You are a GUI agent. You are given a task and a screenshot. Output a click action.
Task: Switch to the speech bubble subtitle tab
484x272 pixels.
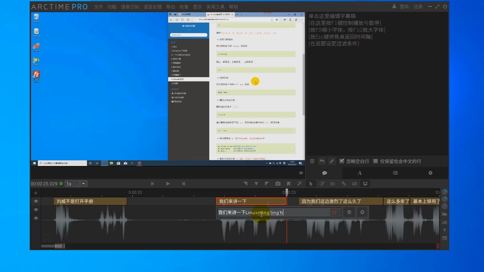tap(324, 173)
